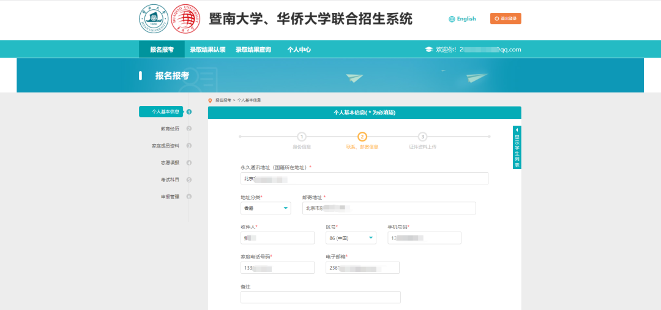Click sidebar step circle 3 by 家庭成员资料
The width and height of the screenshot is (661, 310).
tap(189, 146)
